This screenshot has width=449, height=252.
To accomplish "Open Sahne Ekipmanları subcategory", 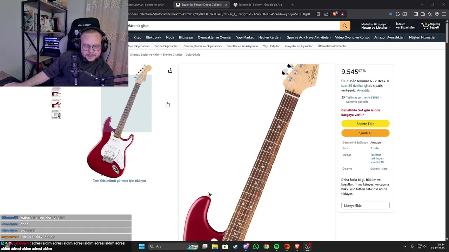I will [166, 46].
